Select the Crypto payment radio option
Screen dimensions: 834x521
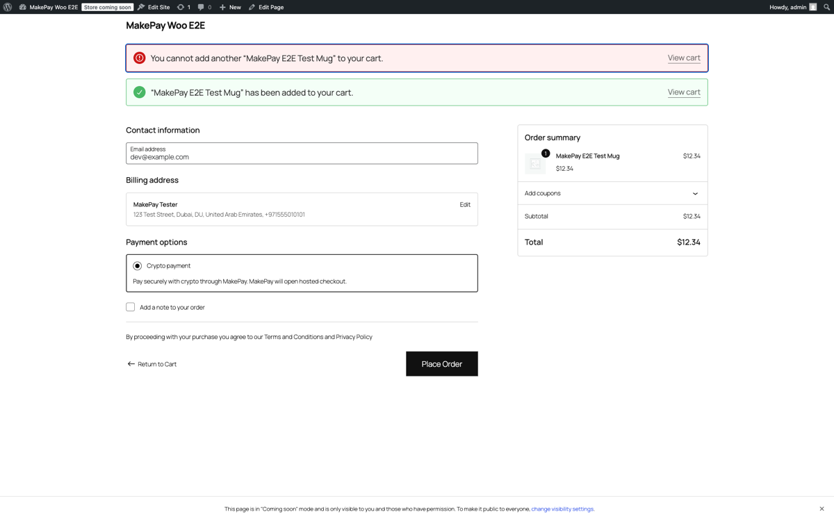click(138, 266)
